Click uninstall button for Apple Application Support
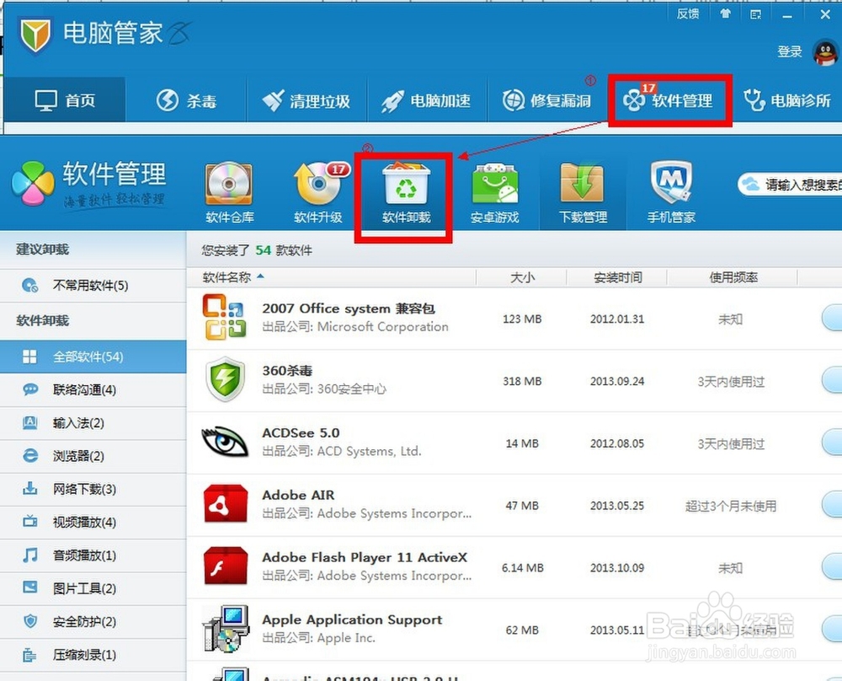The height and width of the screenshot is (681, 842). coord(832,630)
